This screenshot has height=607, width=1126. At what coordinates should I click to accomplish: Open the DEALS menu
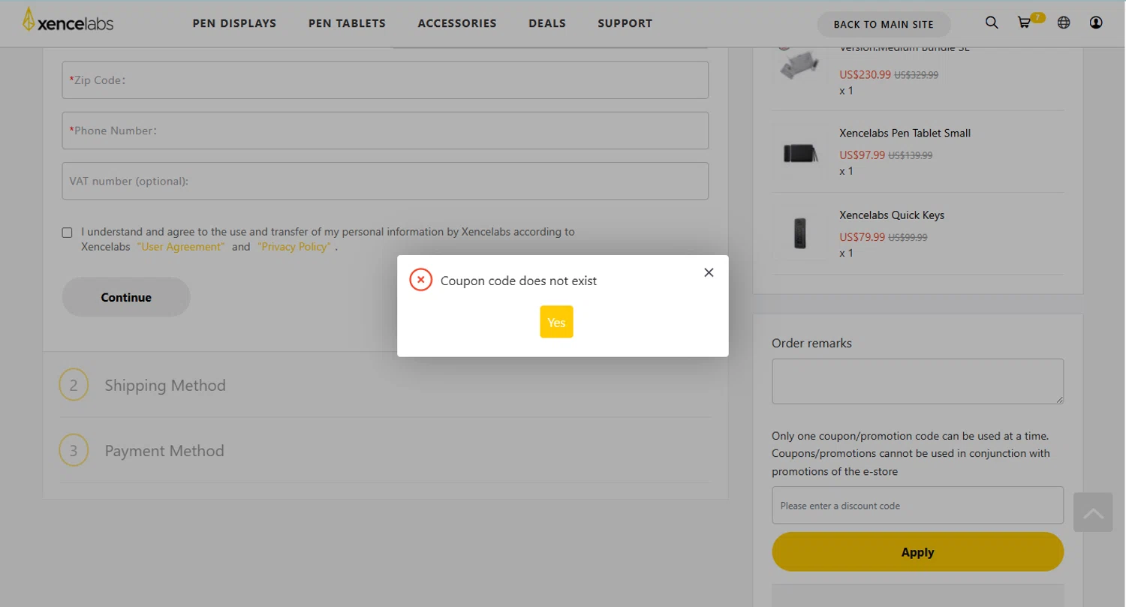(547, 23)
